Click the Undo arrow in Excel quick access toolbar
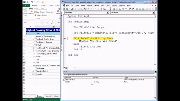The image size is (180, 101). coord(32,2)
